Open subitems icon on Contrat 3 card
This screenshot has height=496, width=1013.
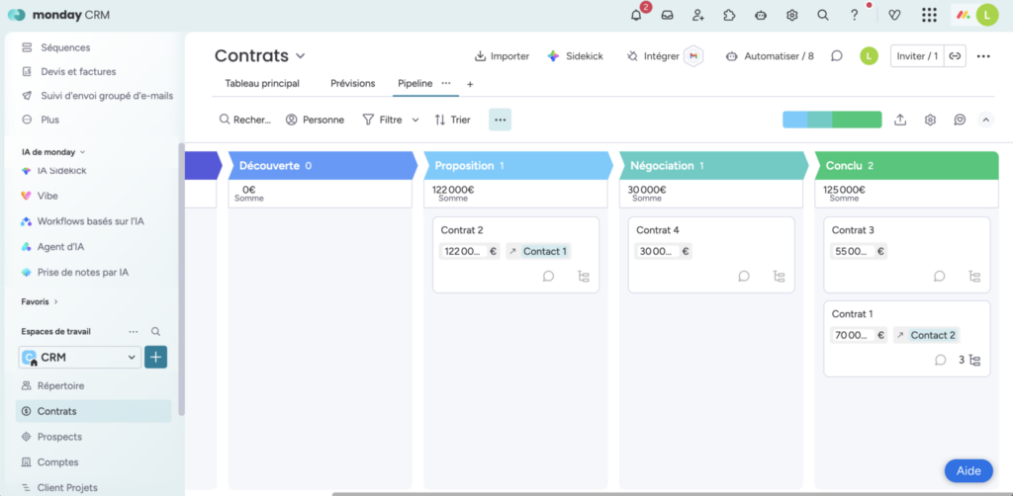coord(974,276)
